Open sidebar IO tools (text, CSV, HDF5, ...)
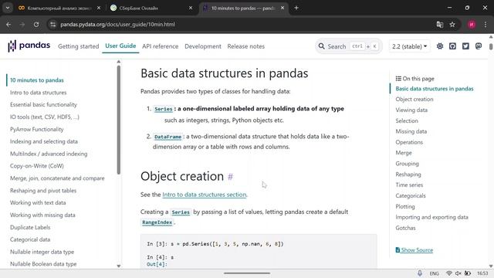 pos(45,117)
